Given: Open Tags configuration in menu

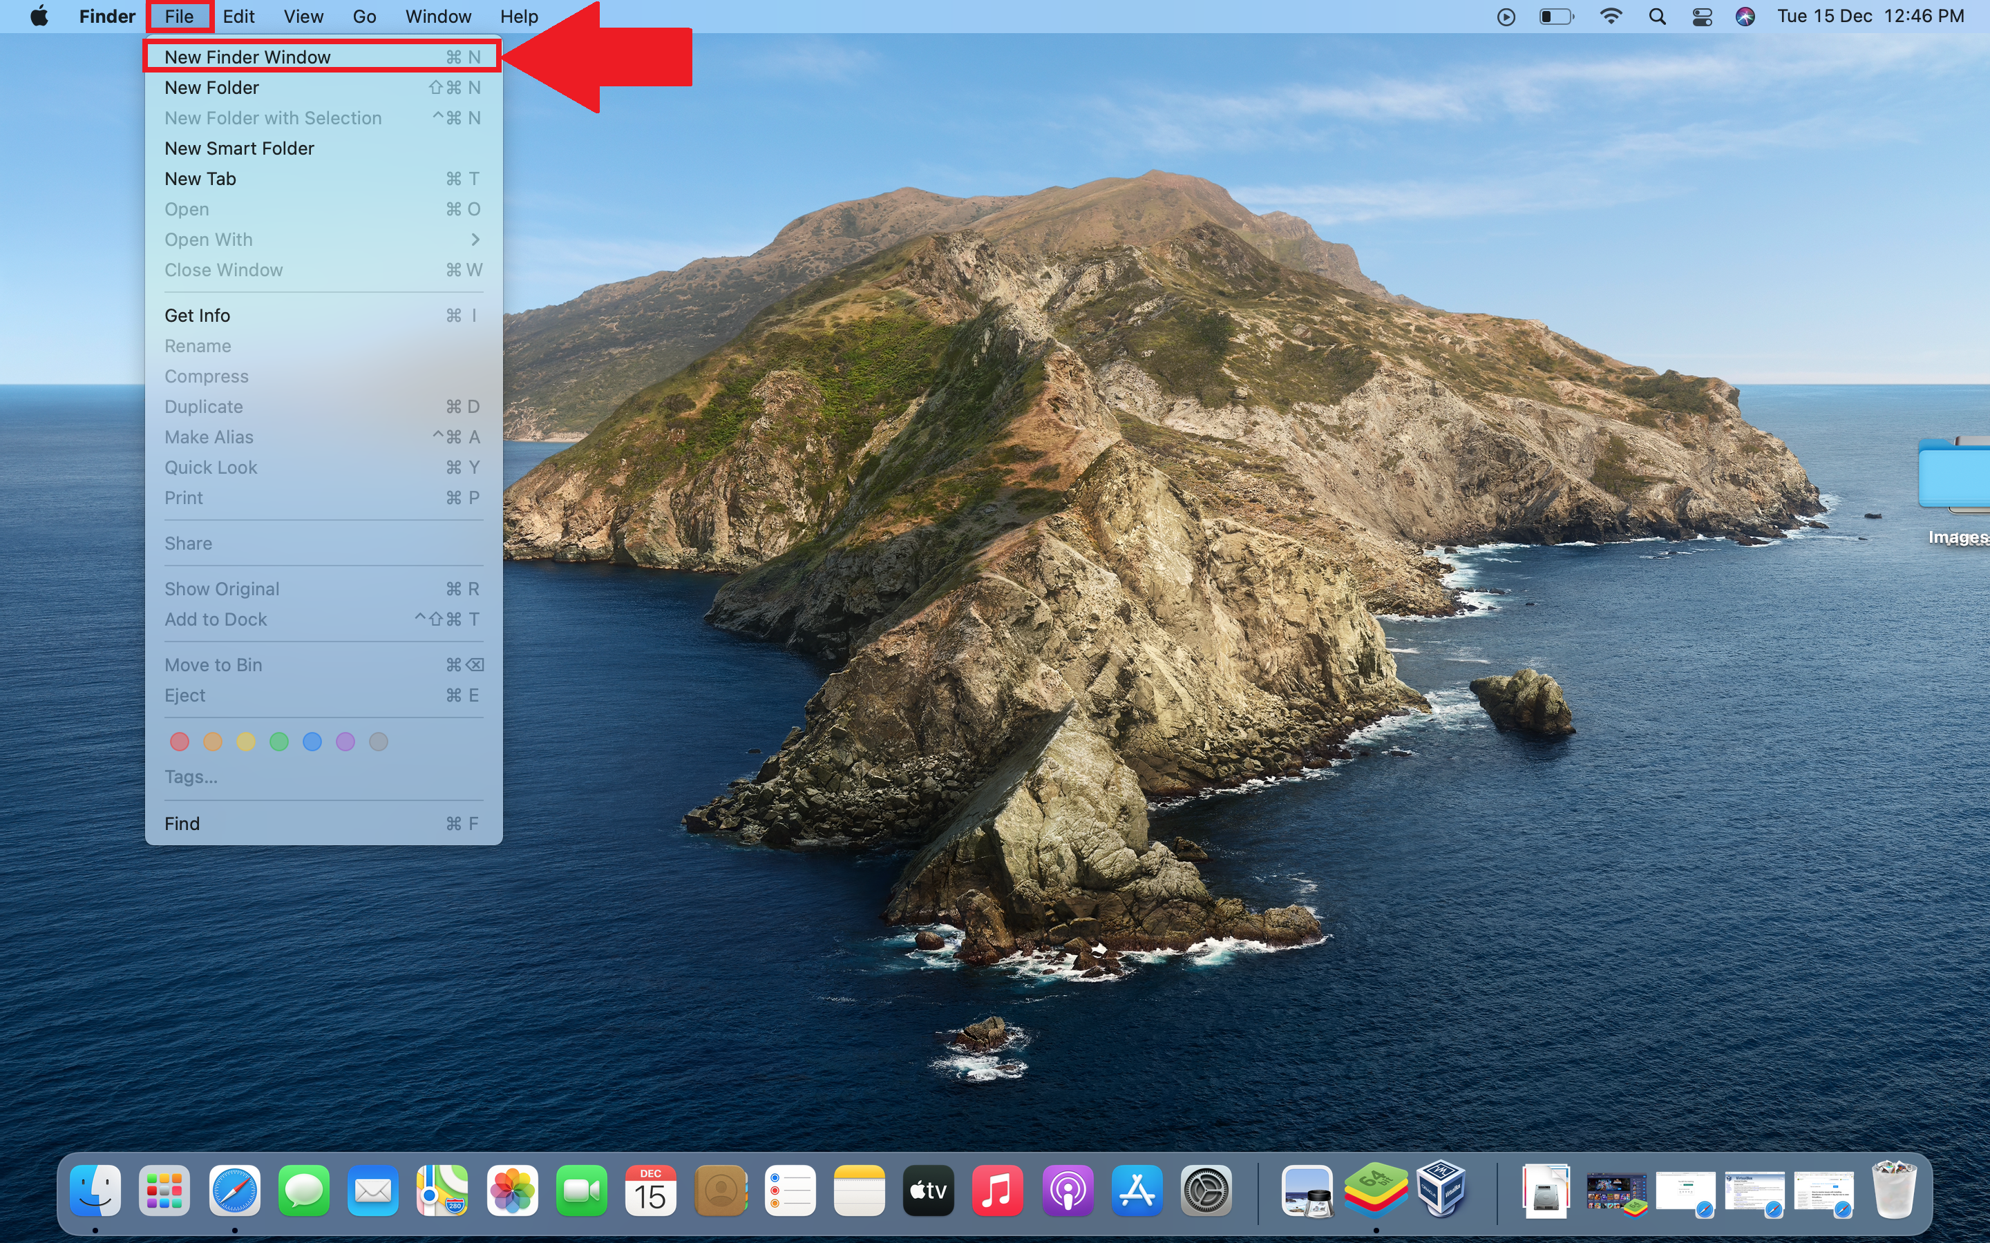Looking at the screenshot, I should (191, 776).
